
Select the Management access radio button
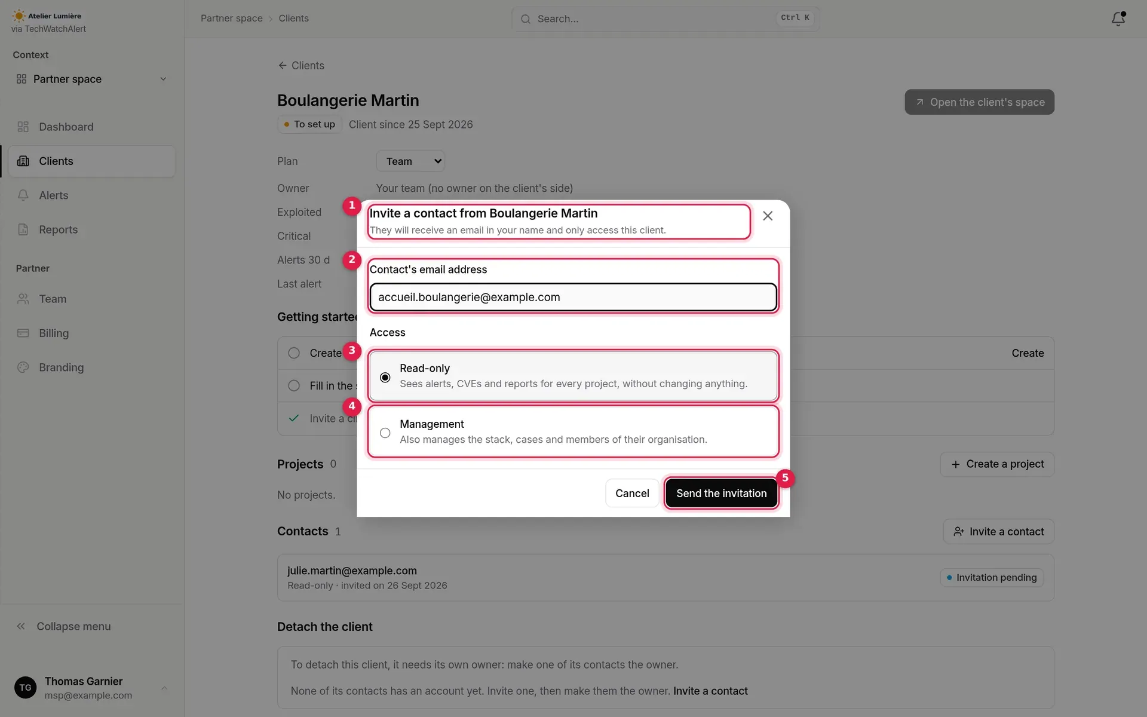385,433
